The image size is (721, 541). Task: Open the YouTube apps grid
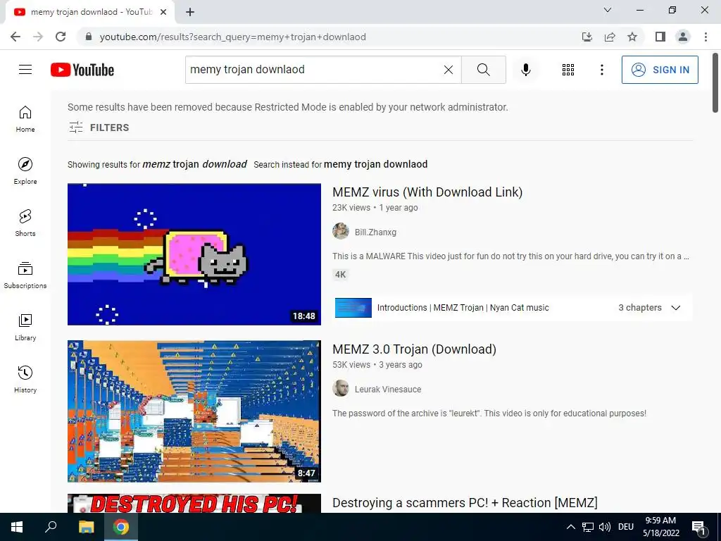point(568,70)
